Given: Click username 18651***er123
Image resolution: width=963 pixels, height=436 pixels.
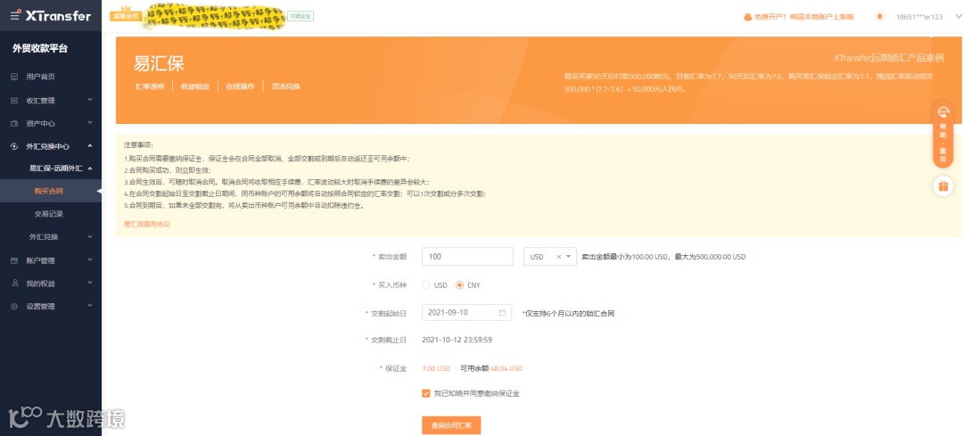Looking at the screenshot, I should (x=918, y=17).
